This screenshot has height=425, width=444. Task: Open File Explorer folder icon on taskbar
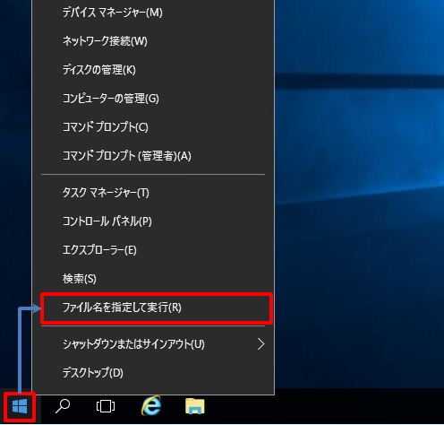[195, 406]
